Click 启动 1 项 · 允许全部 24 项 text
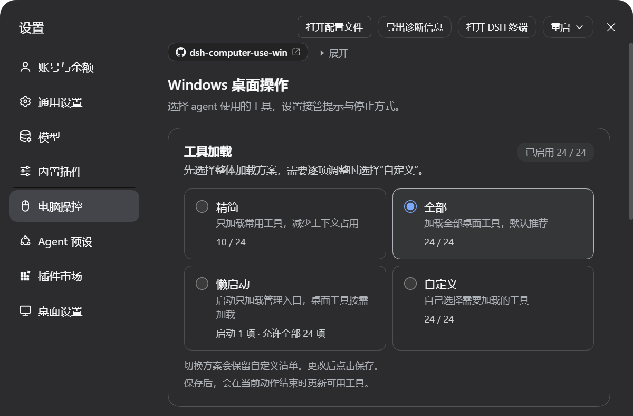633x416 pixels. 271,333
